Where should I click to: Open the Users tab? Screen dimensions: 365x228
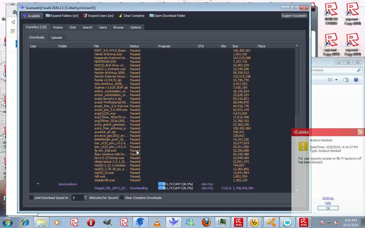103,27
